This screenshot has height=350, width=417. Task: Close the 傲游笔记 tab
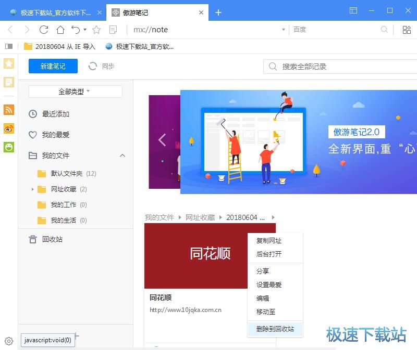coord(201,12)
